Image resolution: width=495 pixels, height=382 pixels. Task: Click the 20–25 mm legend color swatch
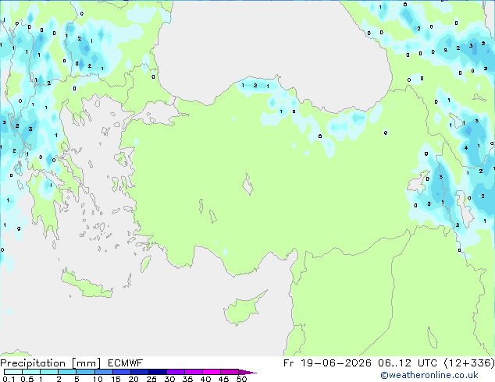click(x=139, y=372)
